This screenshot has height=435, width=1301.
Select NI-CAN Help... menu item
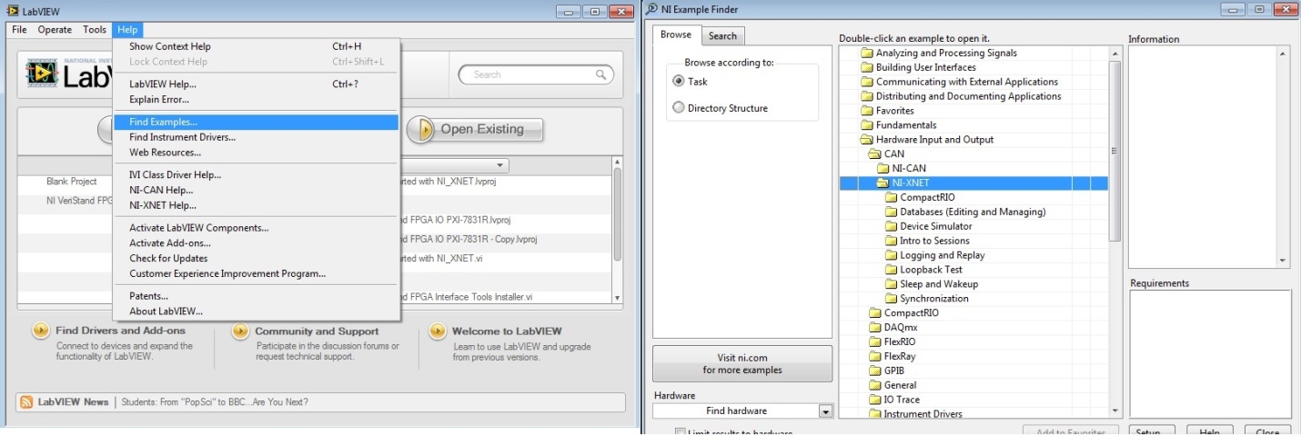coord(256,190)
